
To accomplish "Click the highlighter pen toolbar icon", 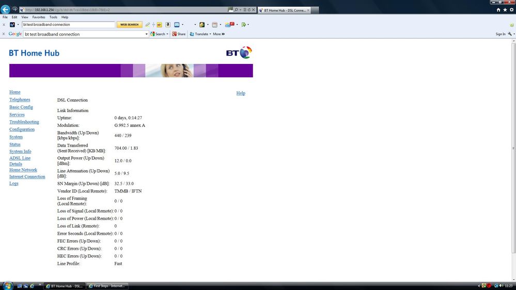I will click(x=147, y=25).
